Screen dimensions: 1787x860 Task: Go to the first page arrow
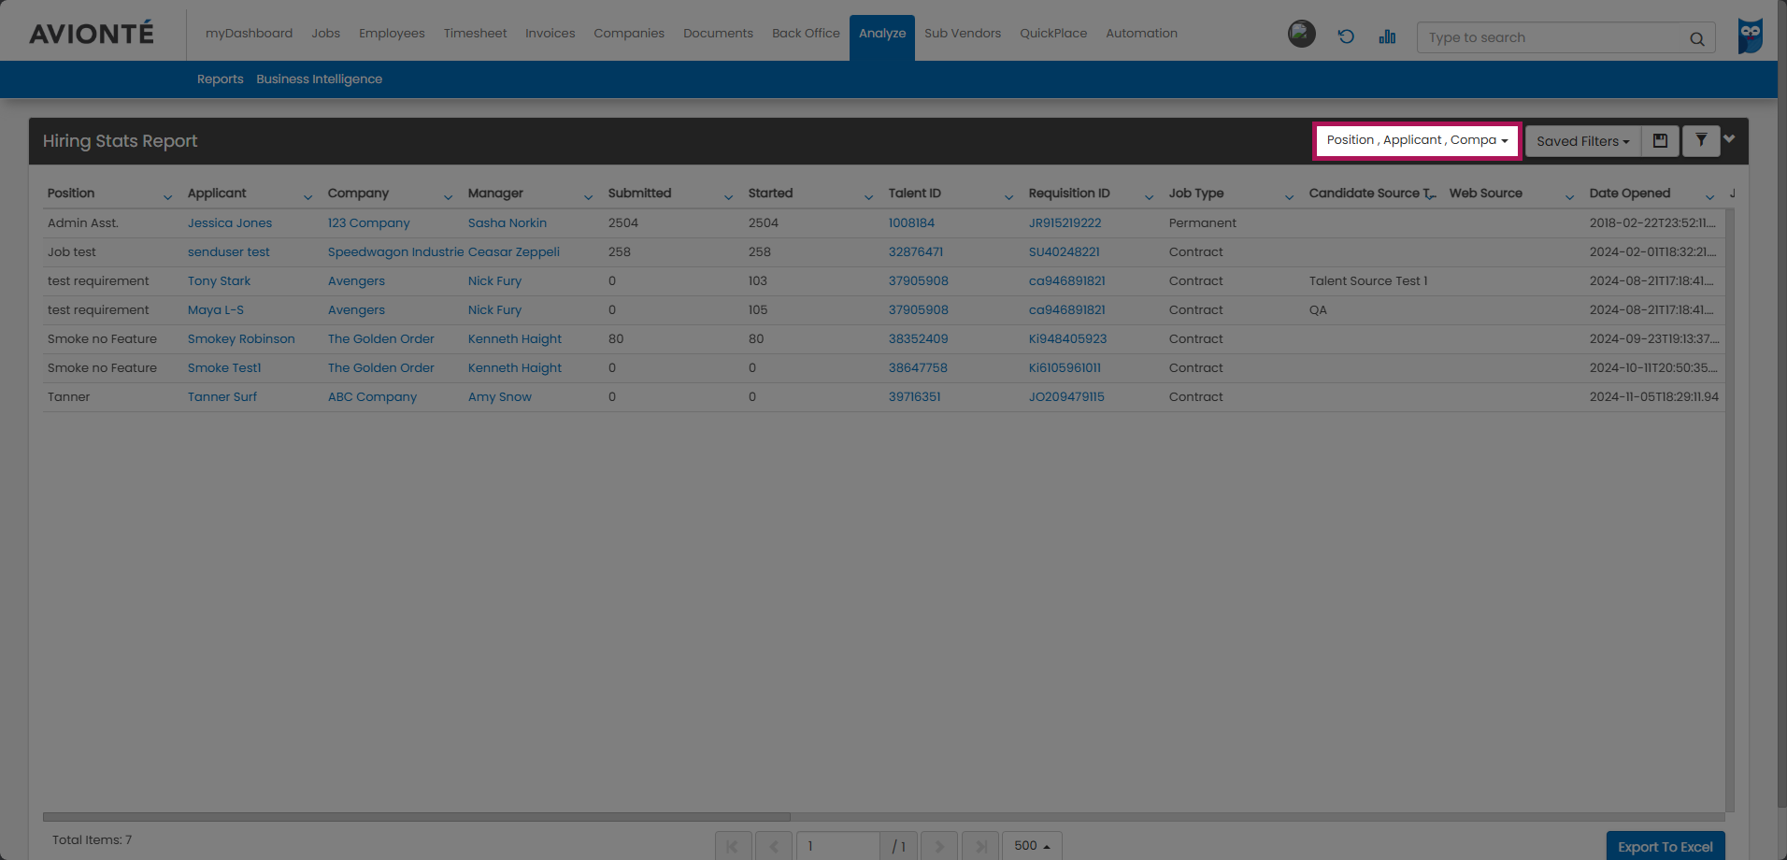733,846
